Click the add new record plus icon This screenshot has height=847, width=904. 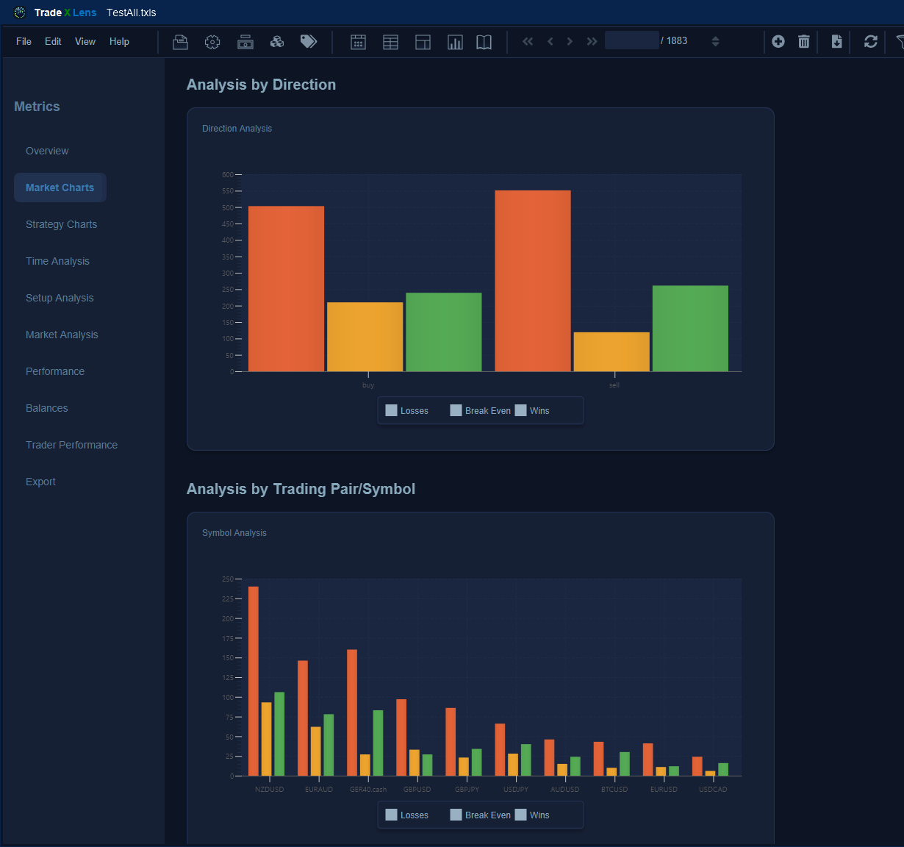click(778, 42)
